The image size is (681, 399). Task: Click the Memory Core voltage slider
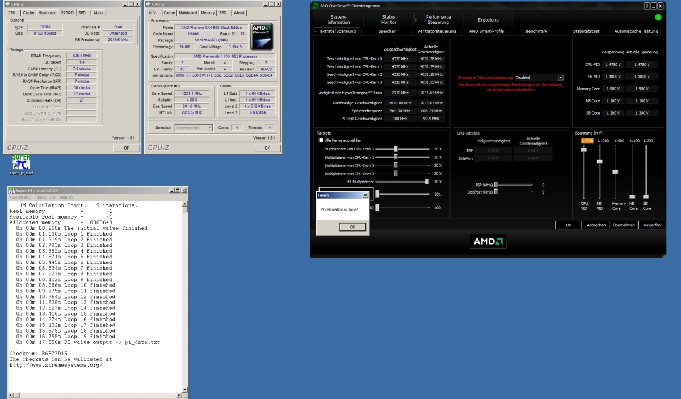[615, 172]
